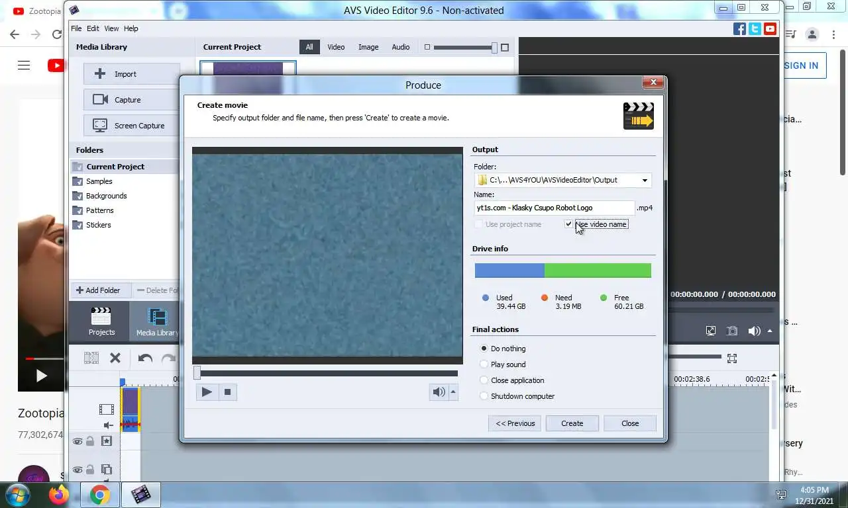The width and height of the screenshot is (848, 508).
Task: Click the Produce preview seek slider handle
Action: [x=197, y=373]
